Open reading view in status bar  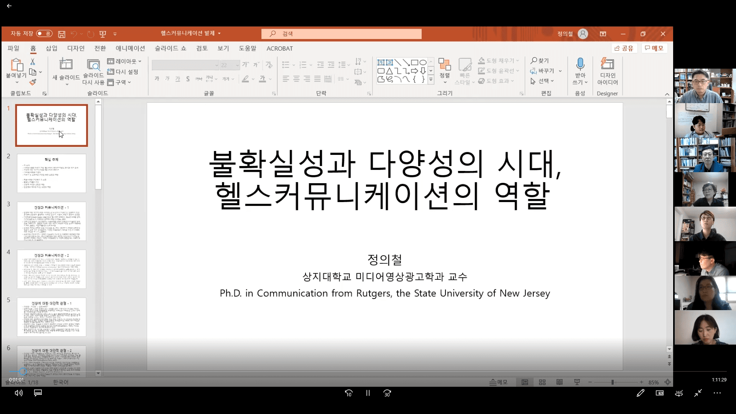(x=560, y=382)
